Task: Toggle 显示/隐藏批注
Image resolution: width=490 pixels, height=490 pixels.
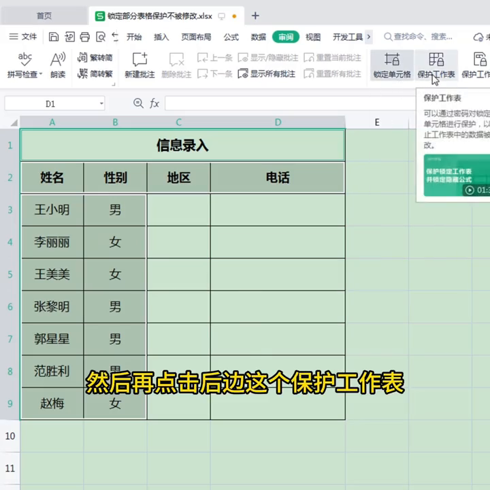Action: click(x=268, y=57)
